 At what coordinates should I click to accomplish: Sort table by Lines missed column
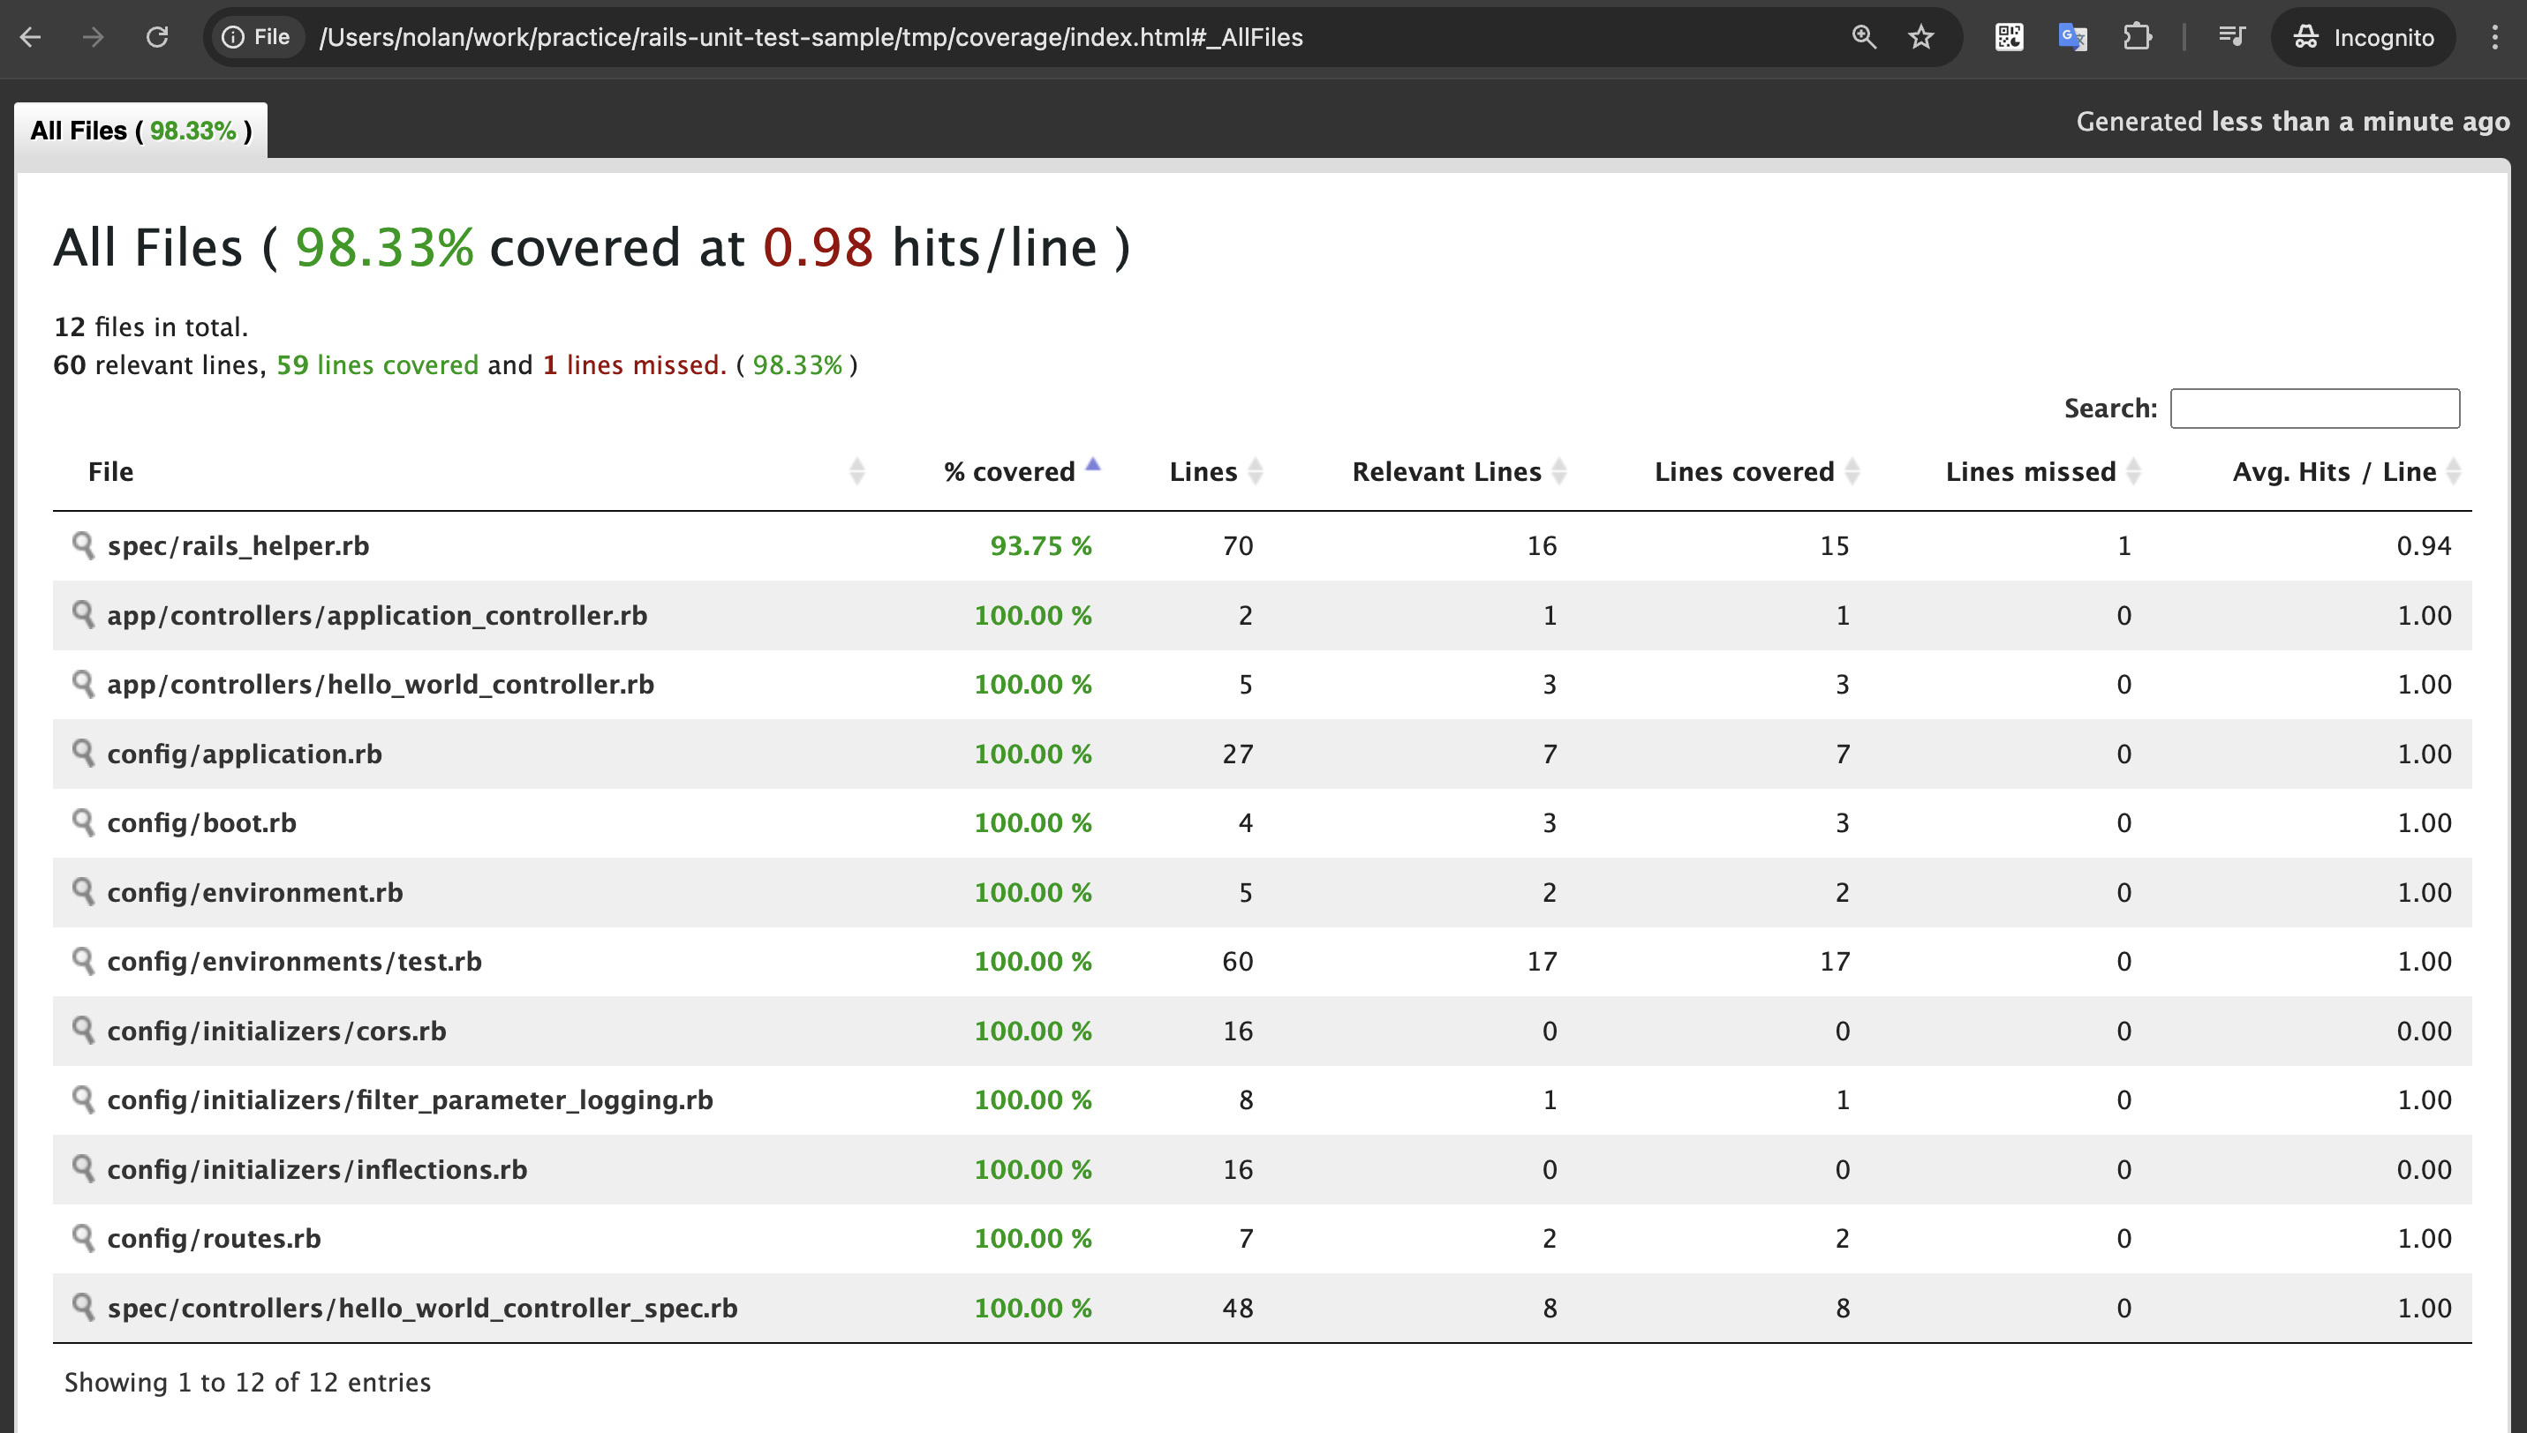2031,471
